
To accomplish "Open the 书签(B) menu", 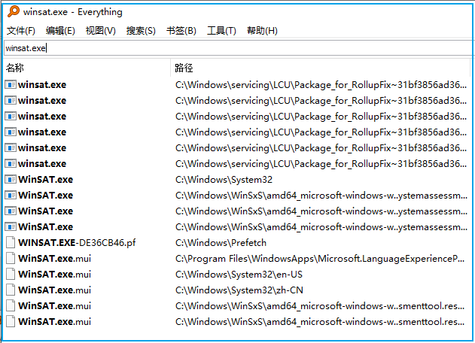I will click(x=181, y=31).
